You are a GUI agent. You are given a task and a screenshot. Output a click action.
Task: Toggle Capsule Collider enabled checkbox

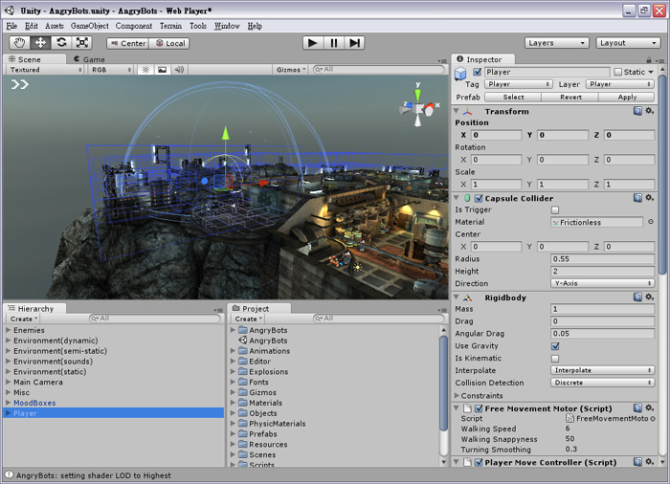[x=479, y=198]
